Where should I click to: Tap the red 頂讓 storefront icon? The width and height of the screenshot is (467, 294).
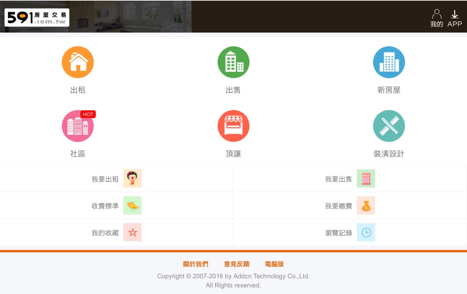click(x=233, y=126)
